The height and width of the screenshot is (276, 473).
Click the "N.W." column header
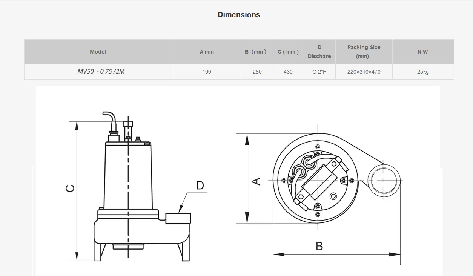[x=423, y=52]
